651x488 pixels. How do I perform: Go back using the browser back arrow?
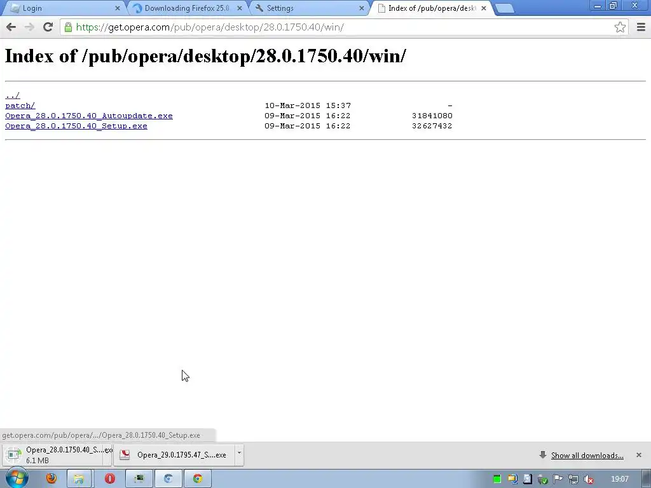[x=11, y=27]
